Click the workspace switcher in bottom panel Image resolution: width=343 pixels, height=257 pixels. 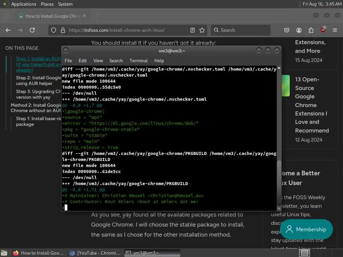(x=304, y=253)
